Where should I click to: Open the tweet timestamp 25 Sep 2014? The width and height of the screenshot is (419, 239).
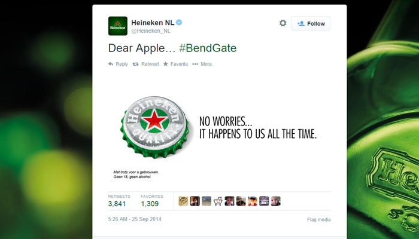click(x=135, y=219)
